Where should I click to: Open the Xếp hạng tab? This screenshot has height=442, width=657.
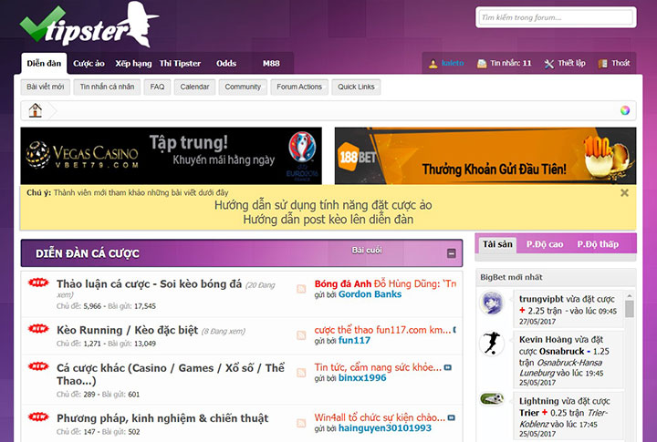pyautogui.click(x=133, y=64)
